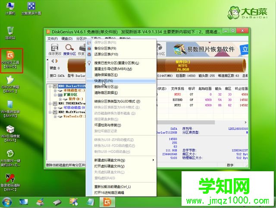Select 快速分区(F6) menu item
This screenshot has height=208, width=276.
(121, 81)
